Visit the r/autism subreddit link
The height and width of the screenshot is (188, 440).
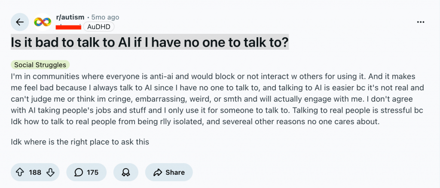click(x=70, y=17)
